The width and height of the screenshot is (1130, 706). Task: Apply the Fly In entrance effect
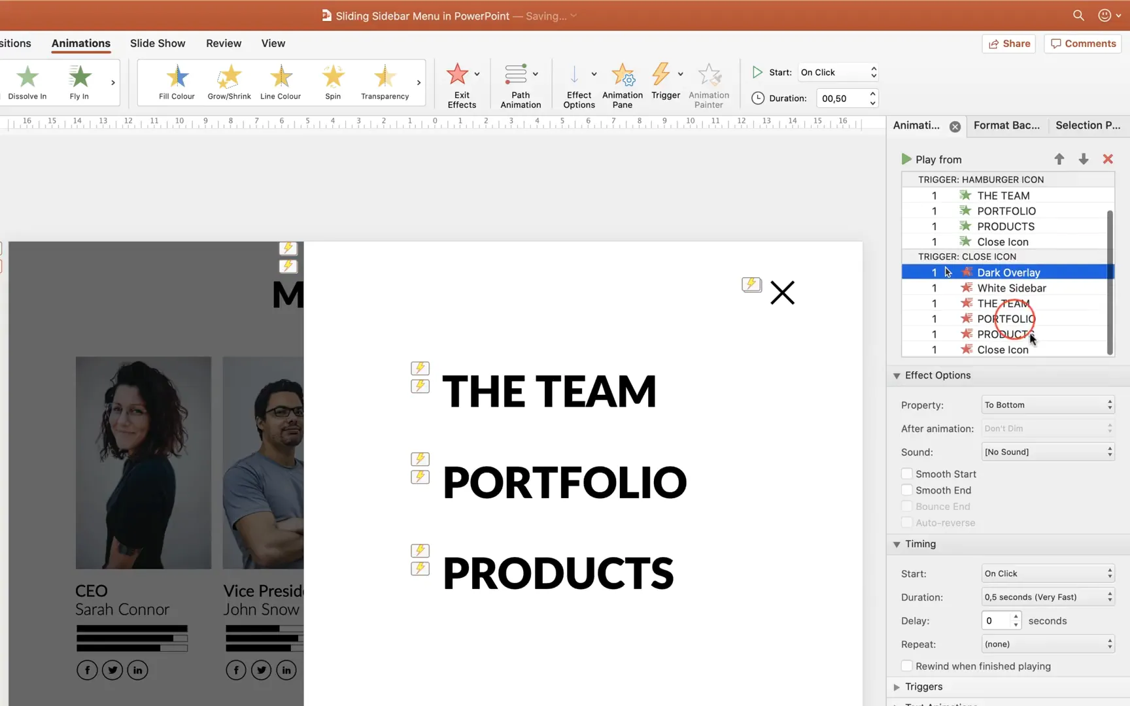pos(79,82)
